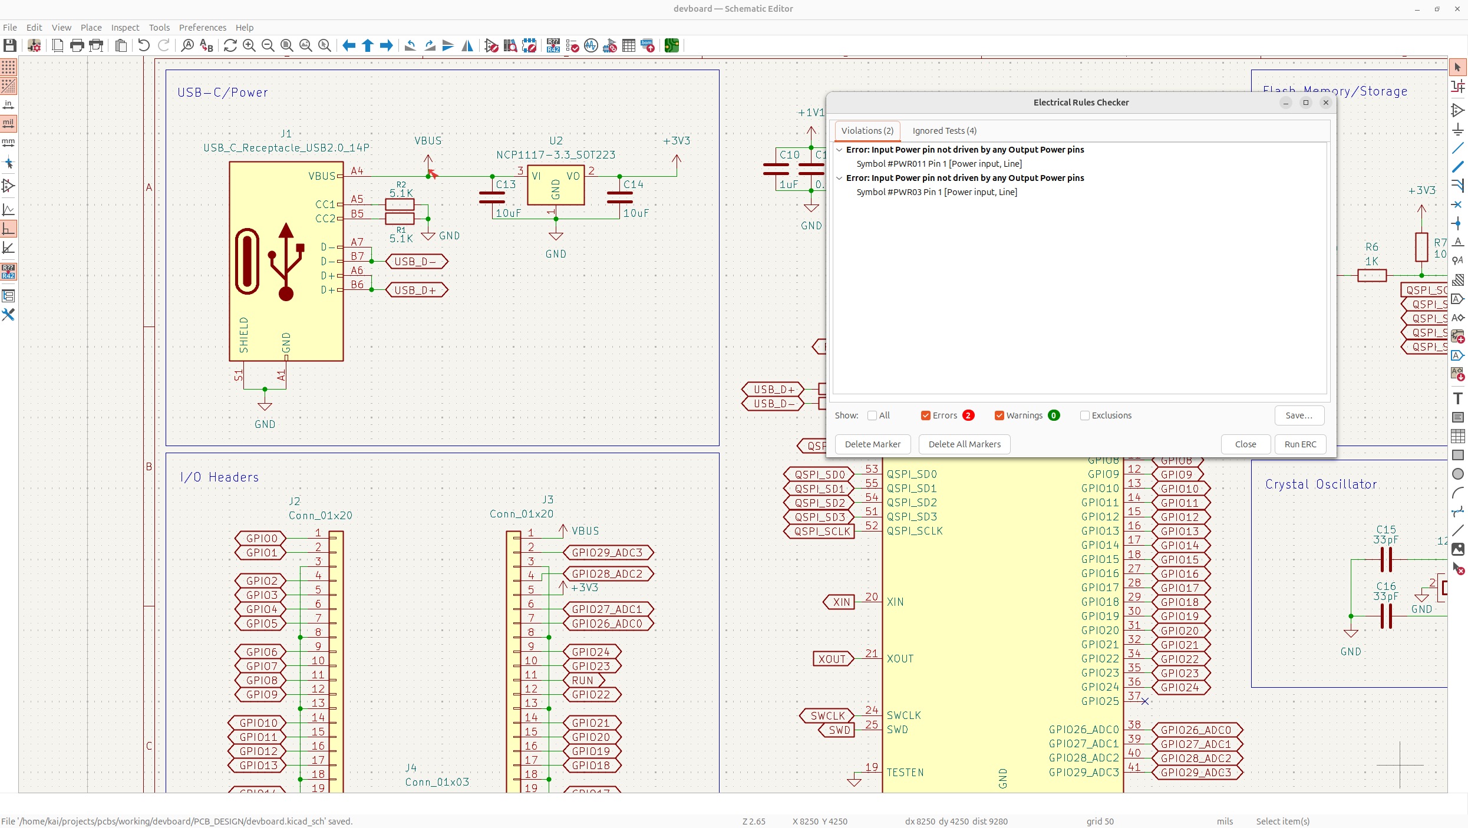Click the Annotate schematic R?? icon
The height and width of the screenshot is (828, 1468).
pyautogui.click(x=553, y=45)
